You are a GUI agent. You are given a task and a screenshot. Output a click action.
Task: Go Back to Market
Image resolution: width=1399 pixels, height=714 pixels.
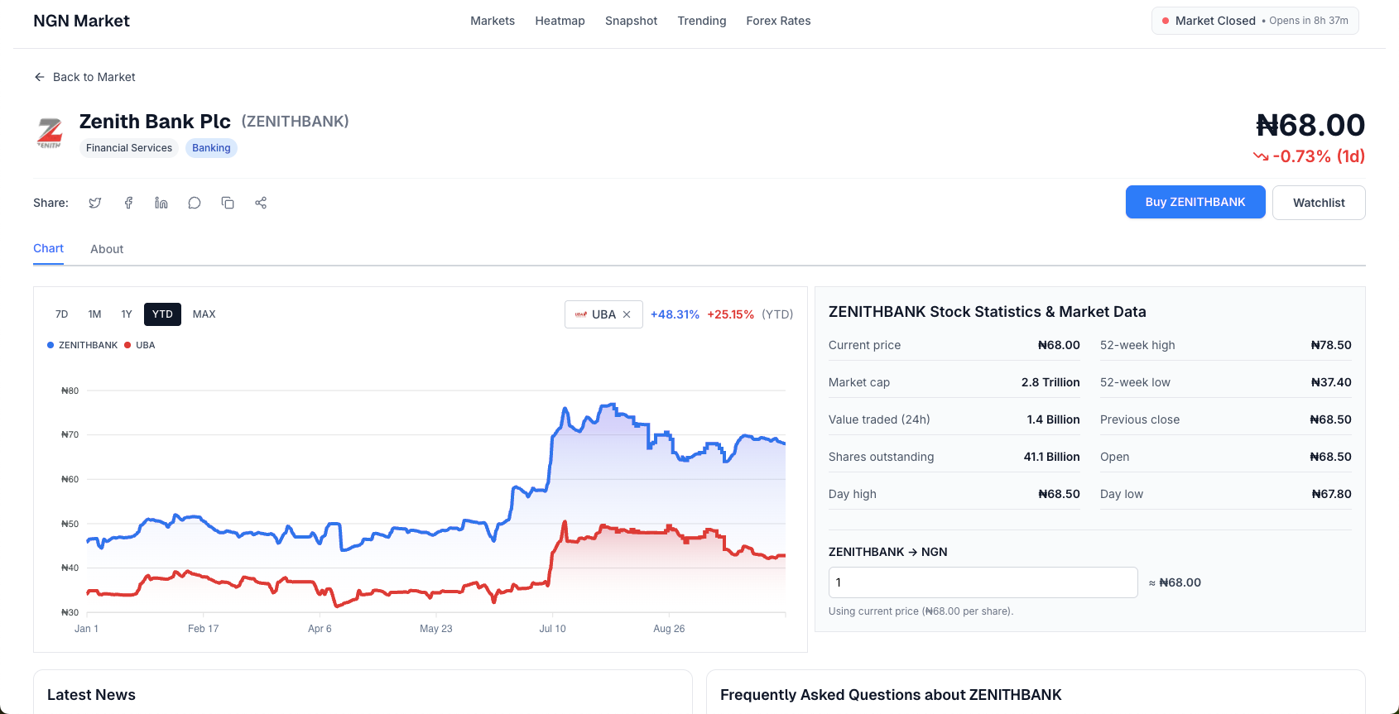pos(84,77)
